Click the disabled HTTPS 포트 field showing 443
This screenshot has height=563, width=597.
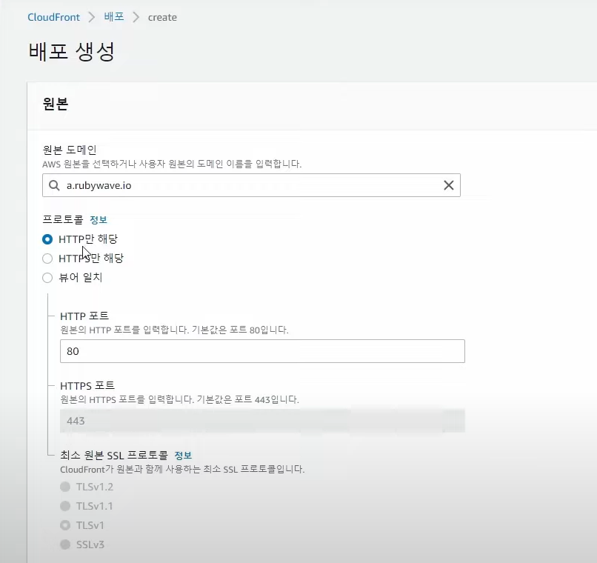click(262, 421)
